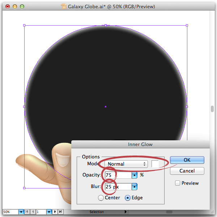
Task: Select the Center radio button
Action: pos(101,198)
